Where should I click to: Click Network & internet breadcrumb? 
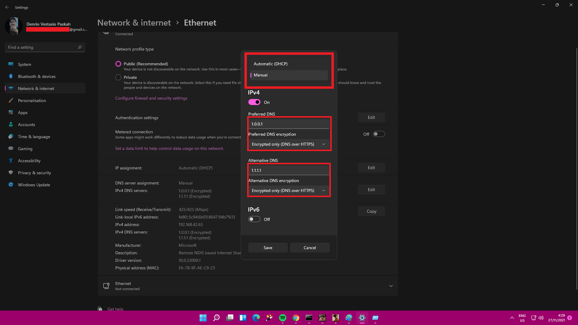coord(134,23)
